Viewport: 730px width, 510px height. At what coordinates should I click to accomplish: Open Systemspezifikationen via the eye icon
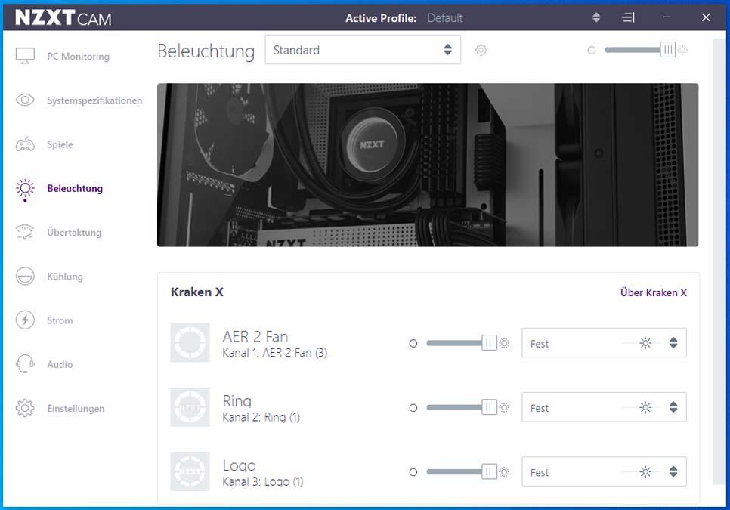25,100
